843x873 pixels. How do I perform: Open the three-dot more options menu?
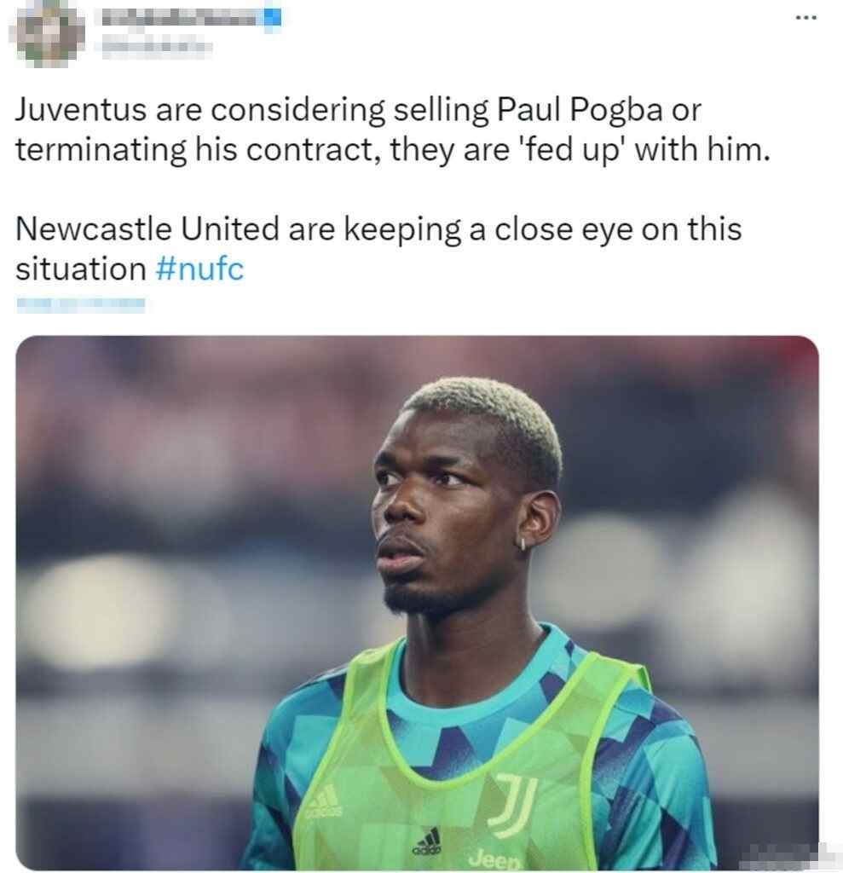pyautogui.click(x=805, y=18)
